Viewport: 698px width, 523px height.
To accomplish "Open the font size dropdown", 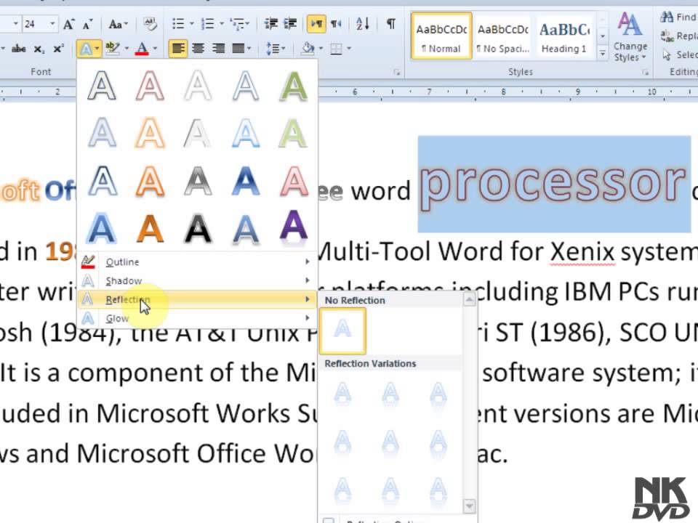I will click(x=52, y=23).
